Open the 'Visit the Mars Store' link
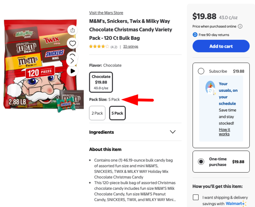The width and height of the screenshot is (255, 207). (106, 13)
